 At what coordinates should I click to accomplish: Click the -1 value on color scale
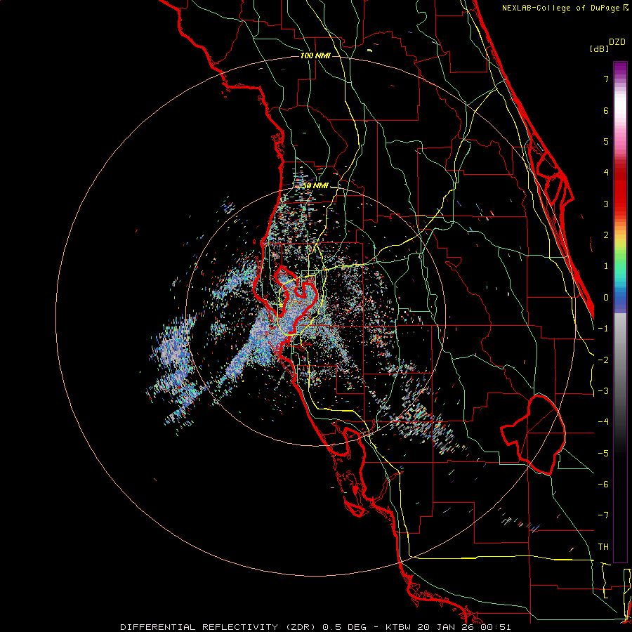point(603,329)
